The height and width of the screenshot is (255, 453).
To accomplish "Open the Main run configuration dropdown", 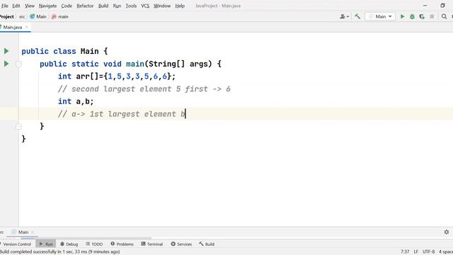I will (x=380, y=16).
